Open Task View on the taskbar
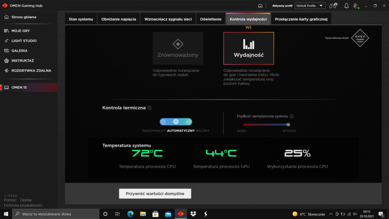The height and width of the screenshot is (219, 389). [117, 214]
